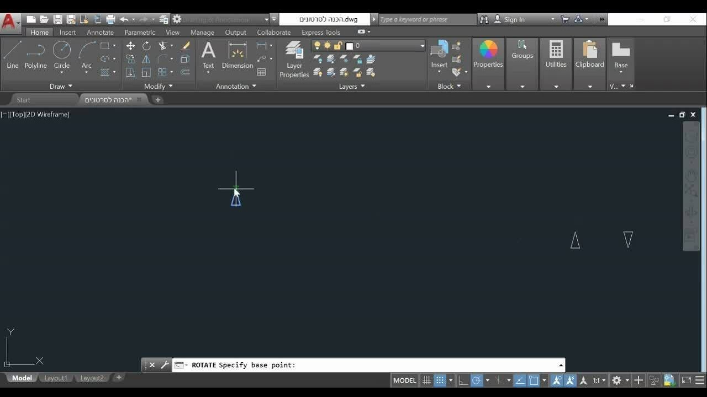Viewport: 707px width, 397px height.
Task: Select the Offset tool
Action: pos(186,72)
